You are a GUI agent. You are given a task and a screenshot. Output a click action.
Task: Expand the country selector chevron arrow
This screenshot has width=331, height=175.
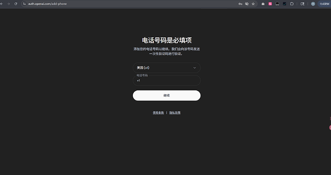pos(195,68)
